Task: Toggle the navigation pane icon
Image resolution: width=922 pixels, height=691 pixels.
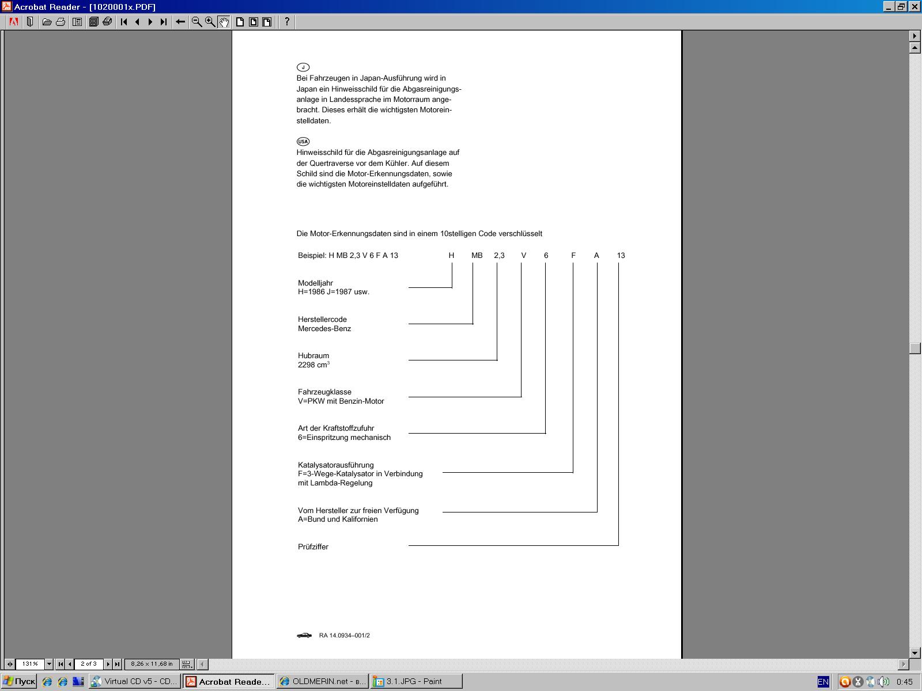Action: (x=30, y=22)
